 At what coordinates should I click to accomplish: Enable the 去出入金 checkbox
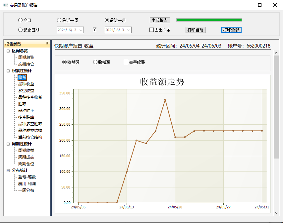click(x=152, y=30)
